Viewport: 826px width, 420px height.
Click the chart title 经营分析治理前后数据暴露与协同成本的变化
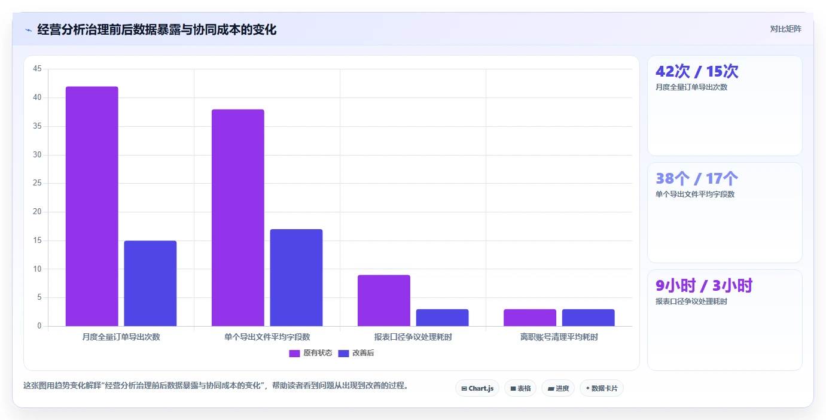click(x=157, y=29)
